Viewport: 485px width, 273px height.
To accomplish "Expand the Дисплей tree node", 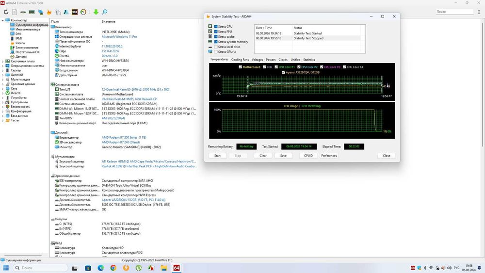I will coord(2,75).
